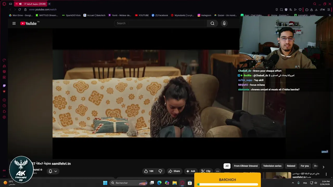Open Windows Start menu
The height and width of the screenshot is (187, 333).
pos(105,183)
